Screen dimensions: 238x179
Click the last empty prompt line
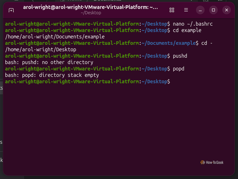pyautogui.click(x=88, y=81)
